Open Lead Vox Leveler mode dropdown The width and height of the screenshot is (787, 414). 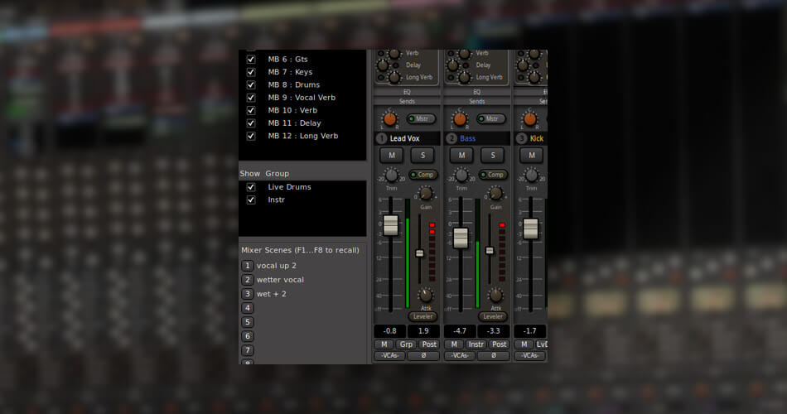coord(422,316)
